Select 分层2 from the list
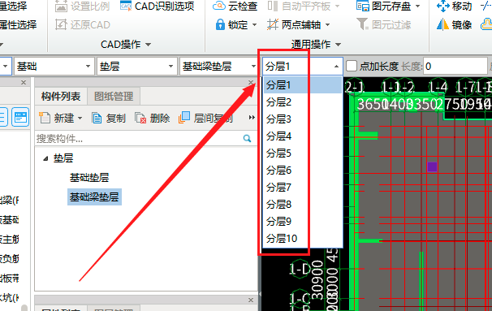This screenshot has width=492, height=311. (x=303, y=102)
